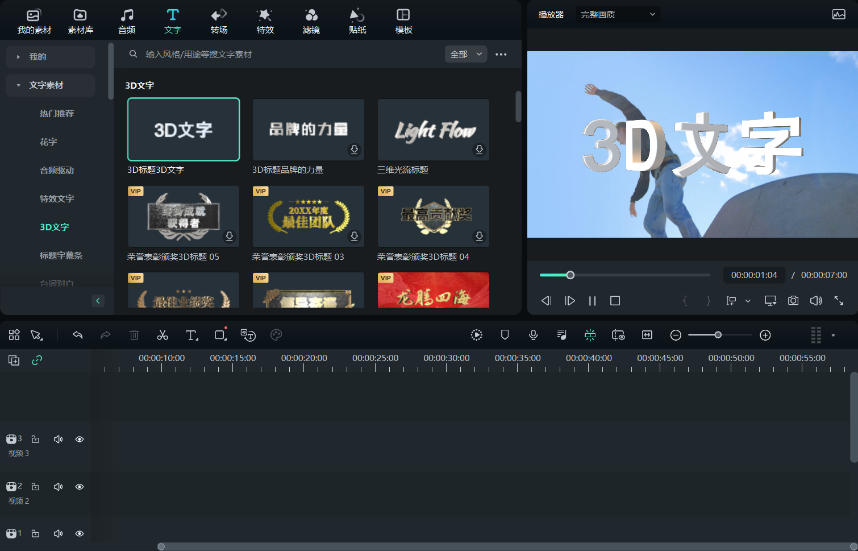Open the 贴纸 panel
The image size is (858, 551).
pyautogui.click(x=357, y=20)
